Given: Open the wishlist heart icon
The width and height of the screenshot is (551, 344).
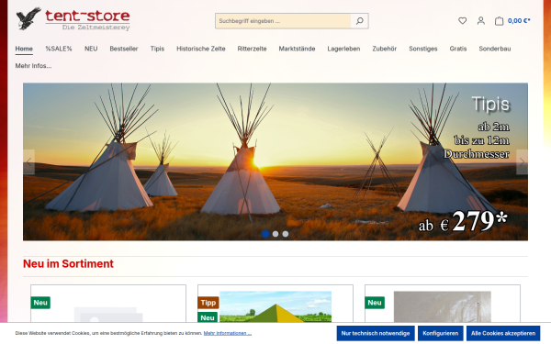Looking at the screenshot, I should tap(463, 21).
